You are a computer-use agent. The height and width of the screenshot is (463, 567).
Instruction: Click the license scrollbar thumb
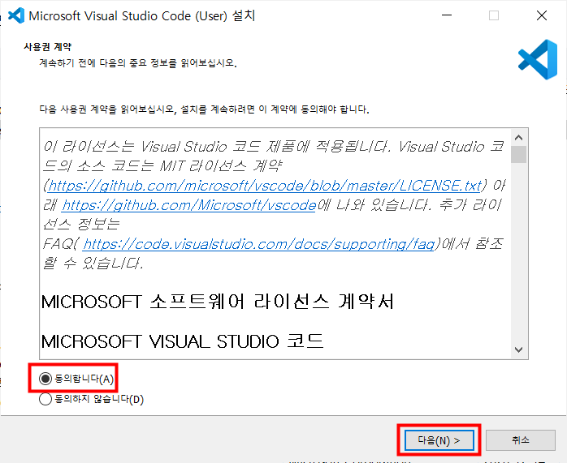[518, 154]
